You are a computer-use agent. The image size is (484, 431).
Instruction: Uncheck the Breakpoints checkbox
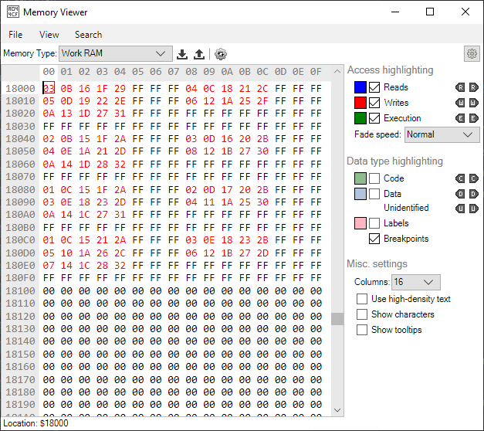click(x=374, y=239)
